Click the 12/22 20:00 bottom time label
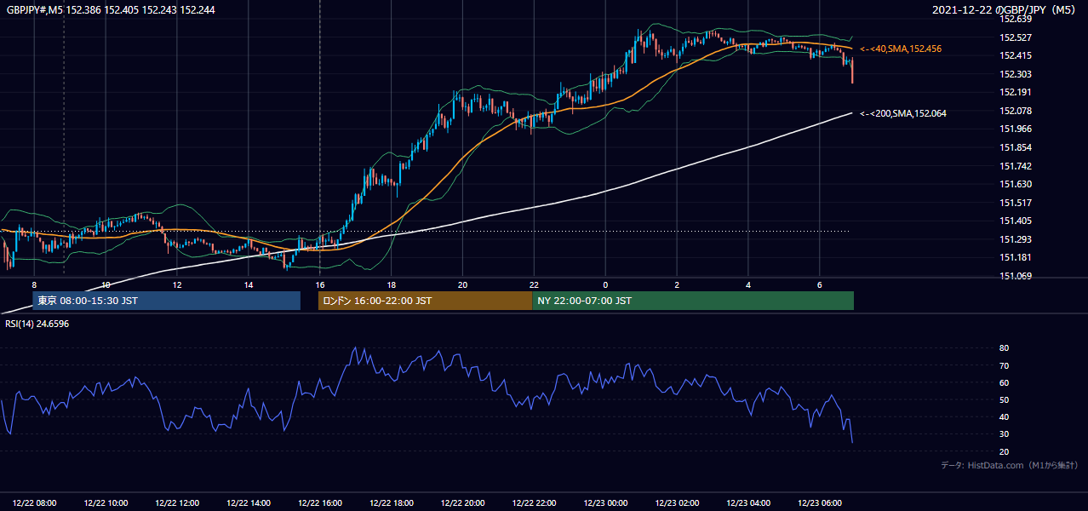Screen dimensions: 1088x511 (x=462, y=503)
